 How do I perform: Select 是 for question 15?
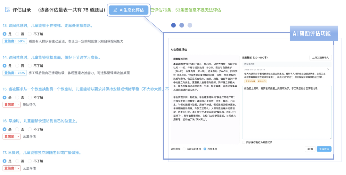pyautogui.click(x=4, y=98)
